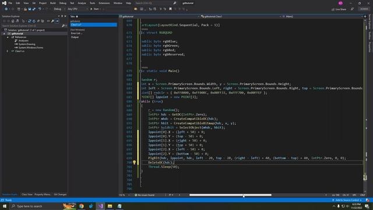This screenshot has width=373, height=210.
Task: Click the No issues found indicator
Action: [x=145, y=195]
